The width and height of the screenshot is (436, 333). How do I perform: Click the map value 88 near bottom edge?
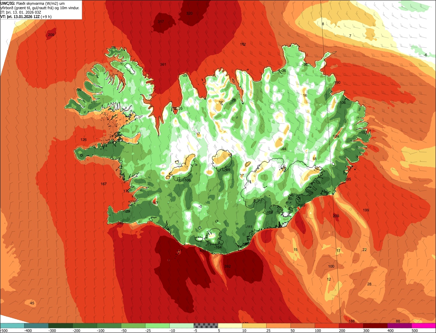398,321
